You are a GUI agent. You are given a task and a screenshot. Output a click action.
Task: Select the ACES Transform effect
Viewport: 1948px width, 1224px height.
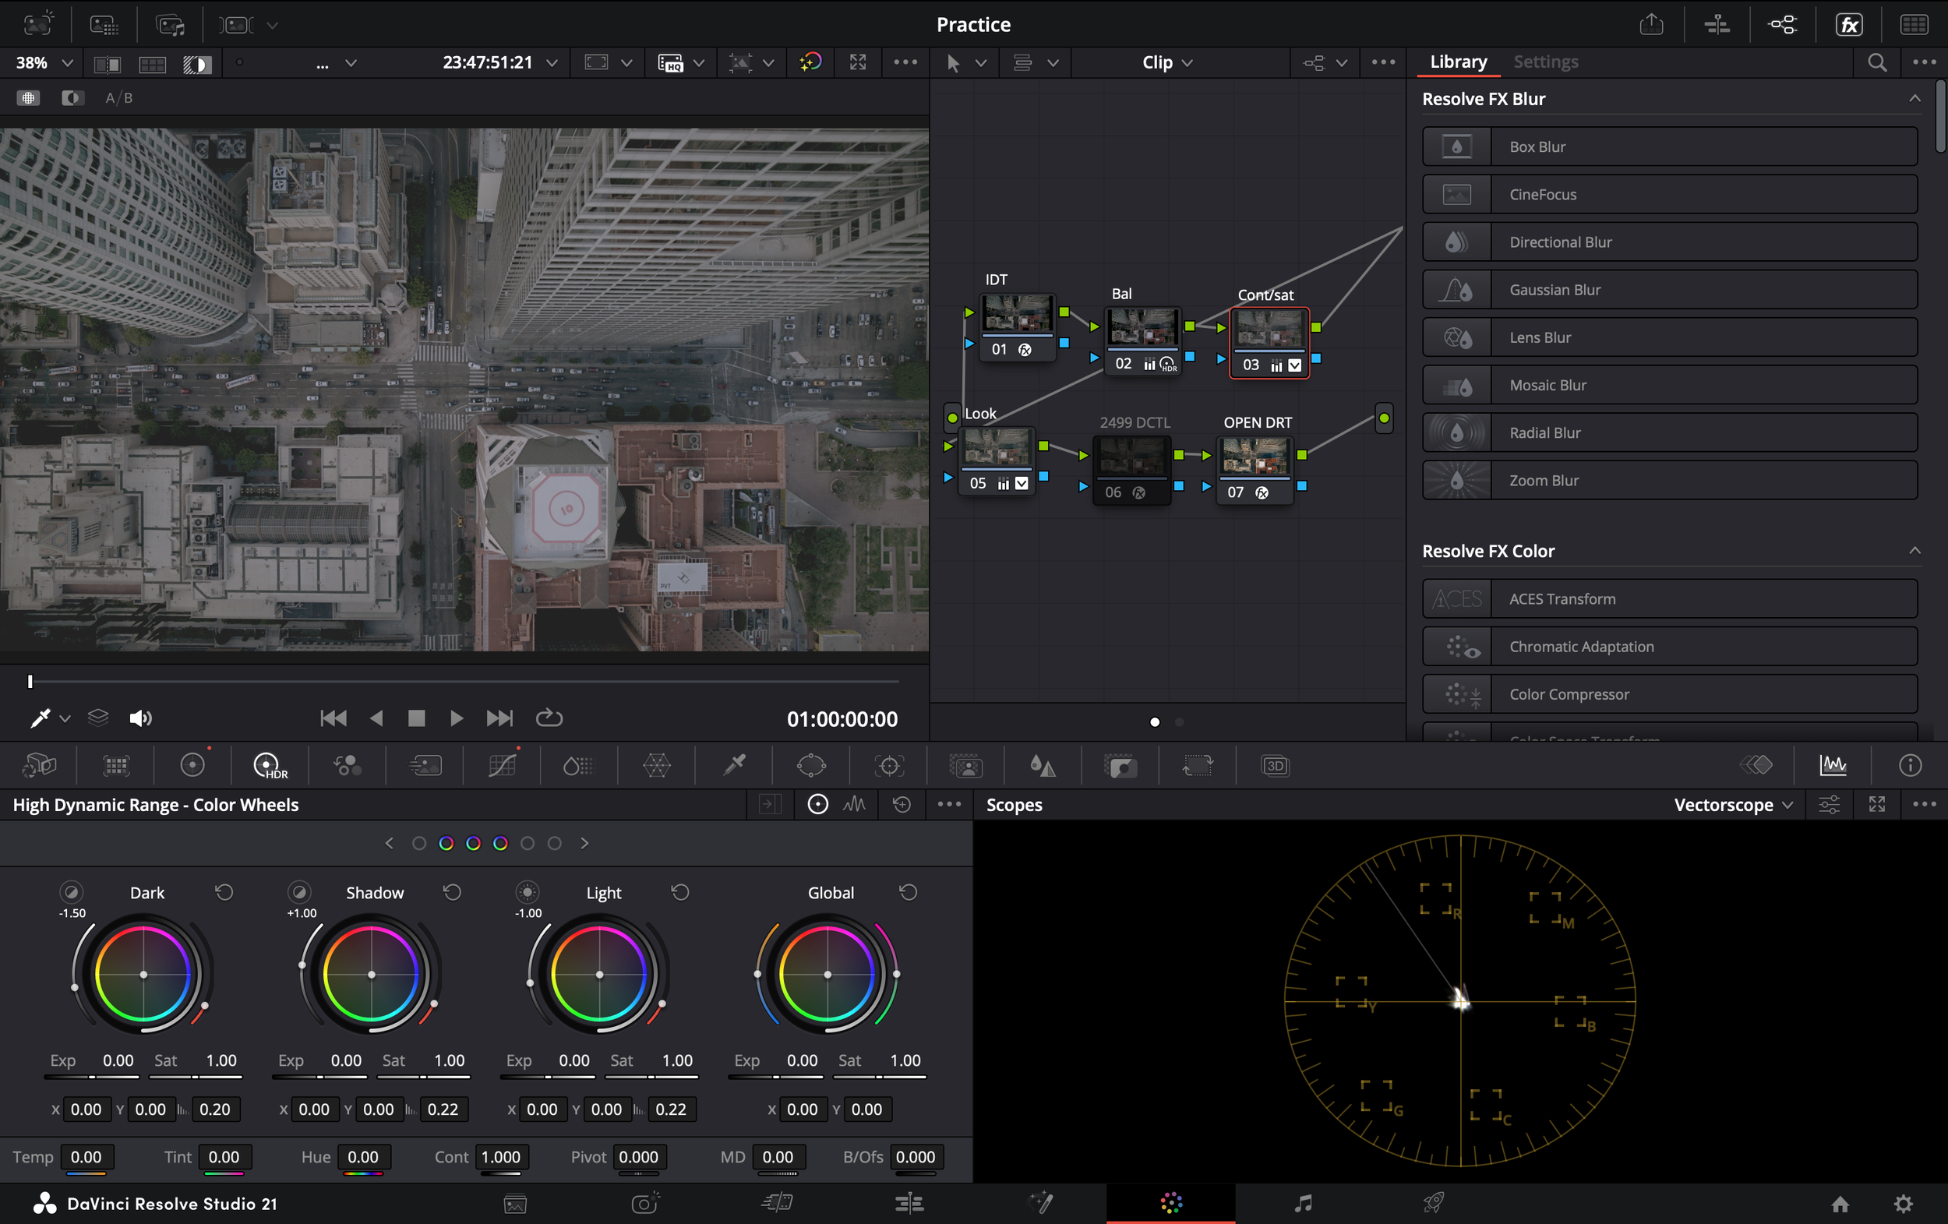(x=1670, y=598)
